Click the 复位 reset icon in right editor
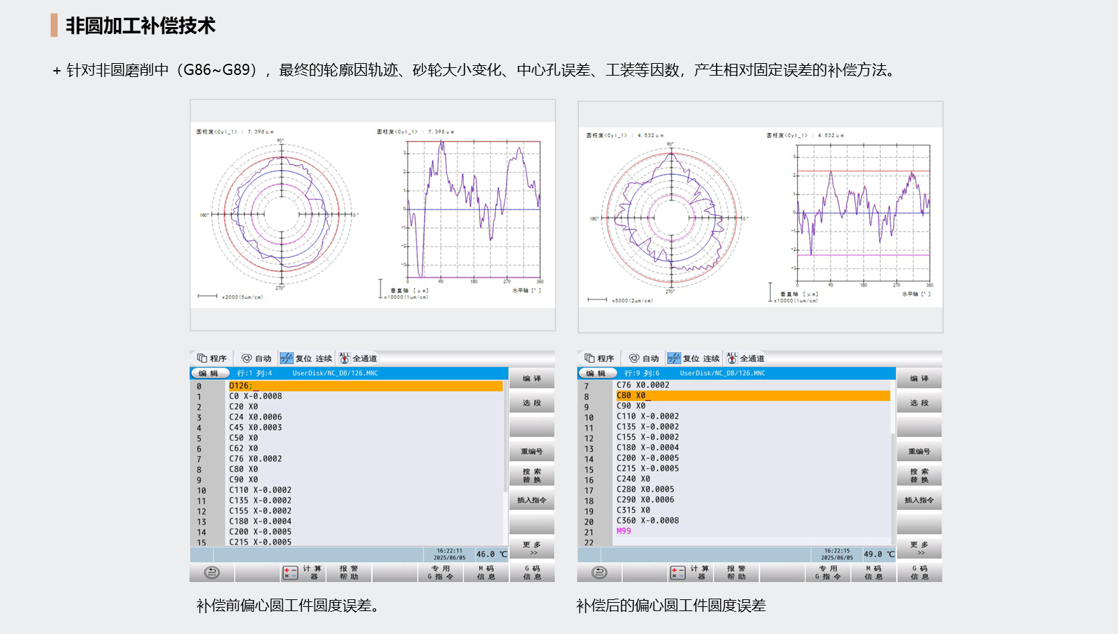 point(674,358)
